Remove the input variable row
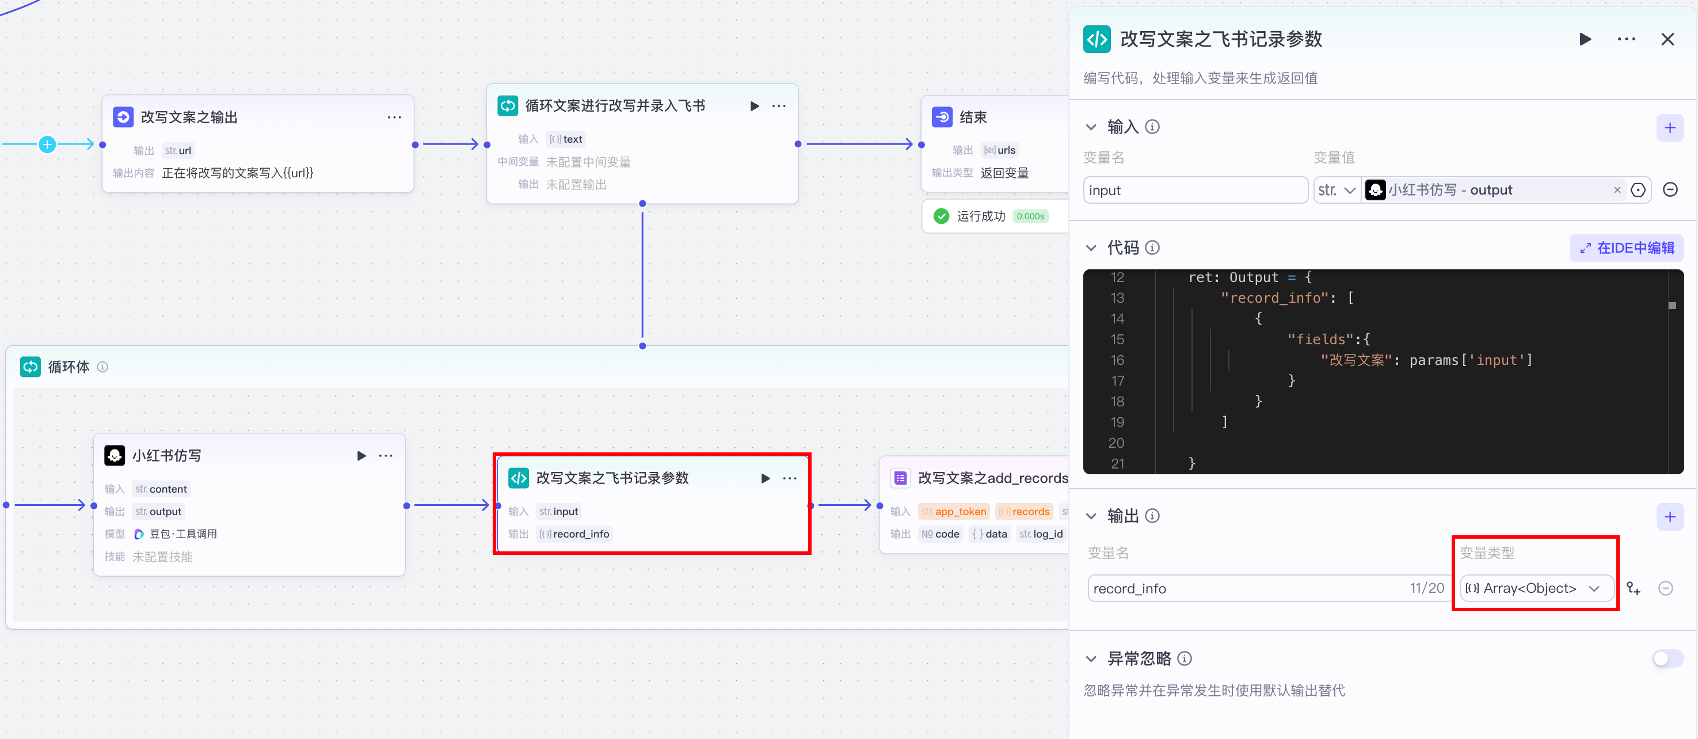 [1670, 190]
